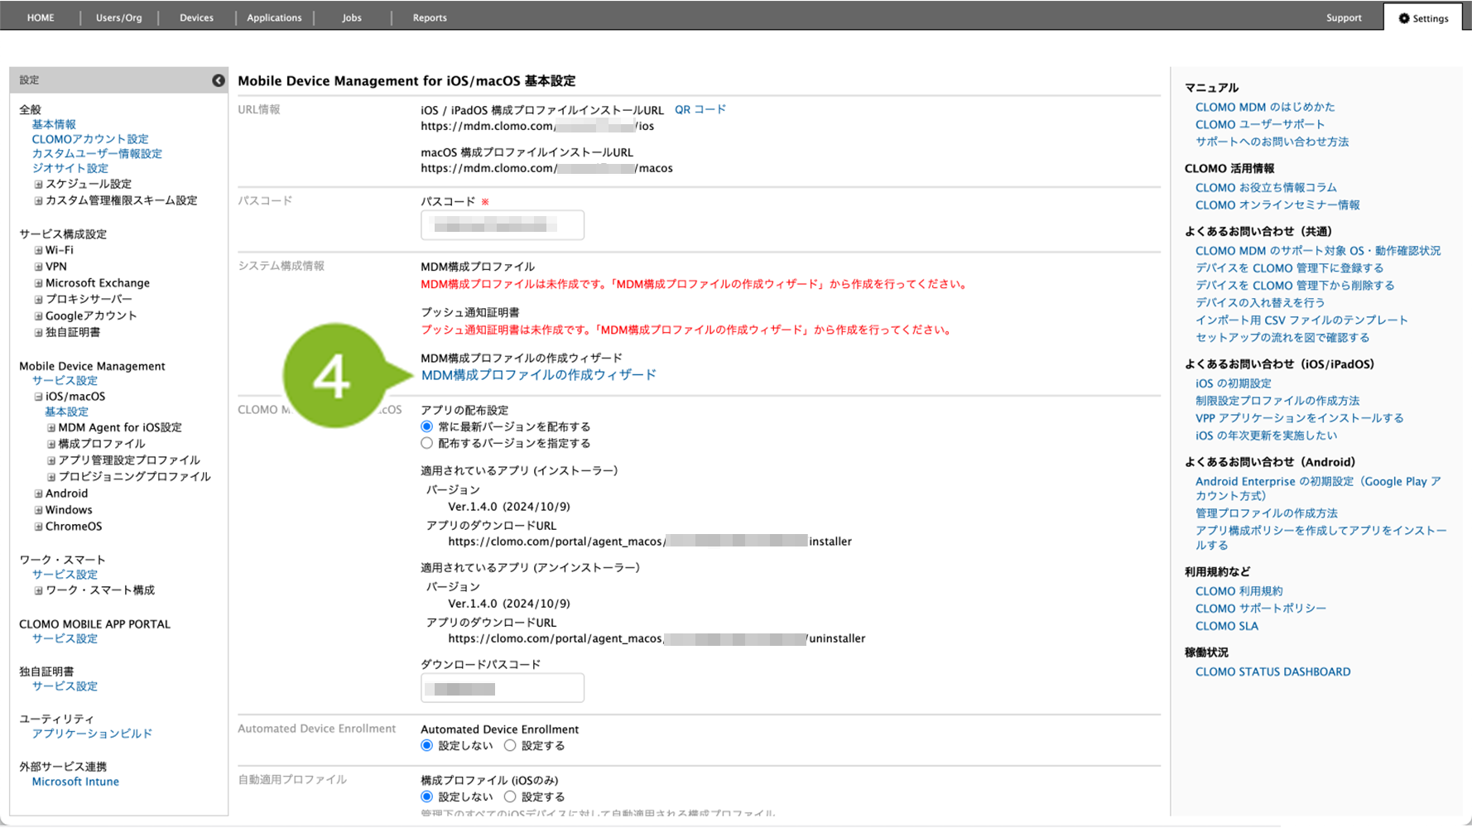
Task: Select 設定する for 構成プロファイル (iOSのみ)
Action: pyautogui.click(x=510, y=797)
